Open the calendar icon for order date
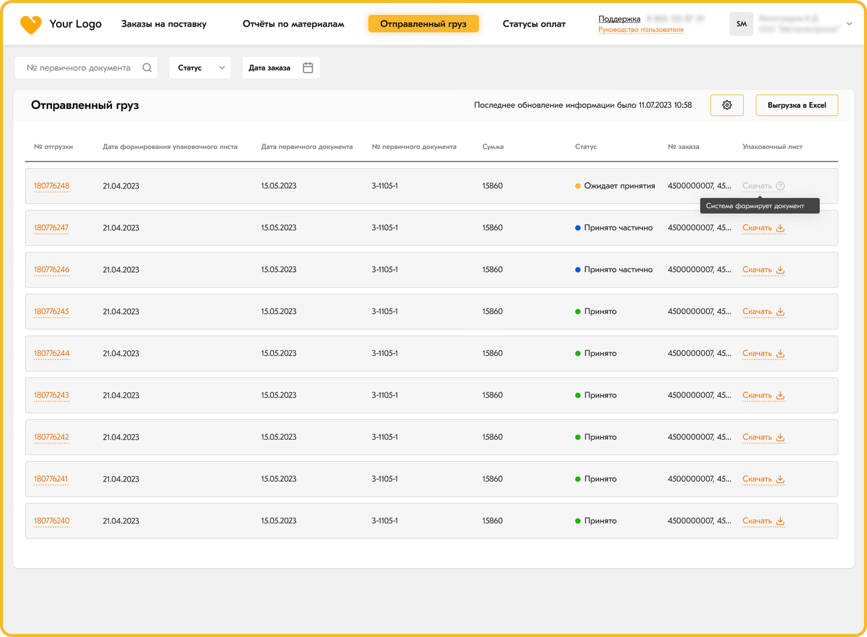Viewport: 867px width, 637px height. click(x=308, y=68)
